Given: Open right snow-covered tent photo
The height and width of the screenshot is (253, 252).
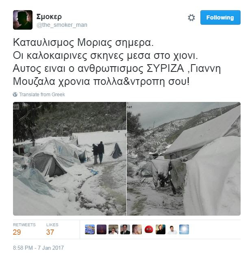Looking at the screenshot, I should tap(184, 159).
